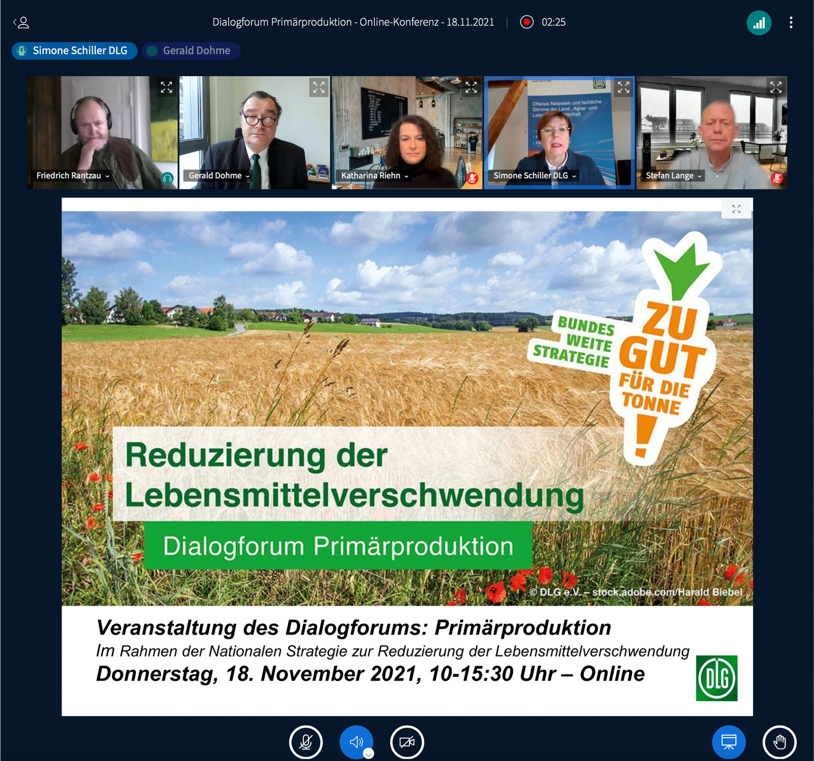Image resolution: width=814 pixels, height=761 pixels.
Task: Expand the shared presentation to fullscreen
Action: pyautogui.click(x=737, y=209)
